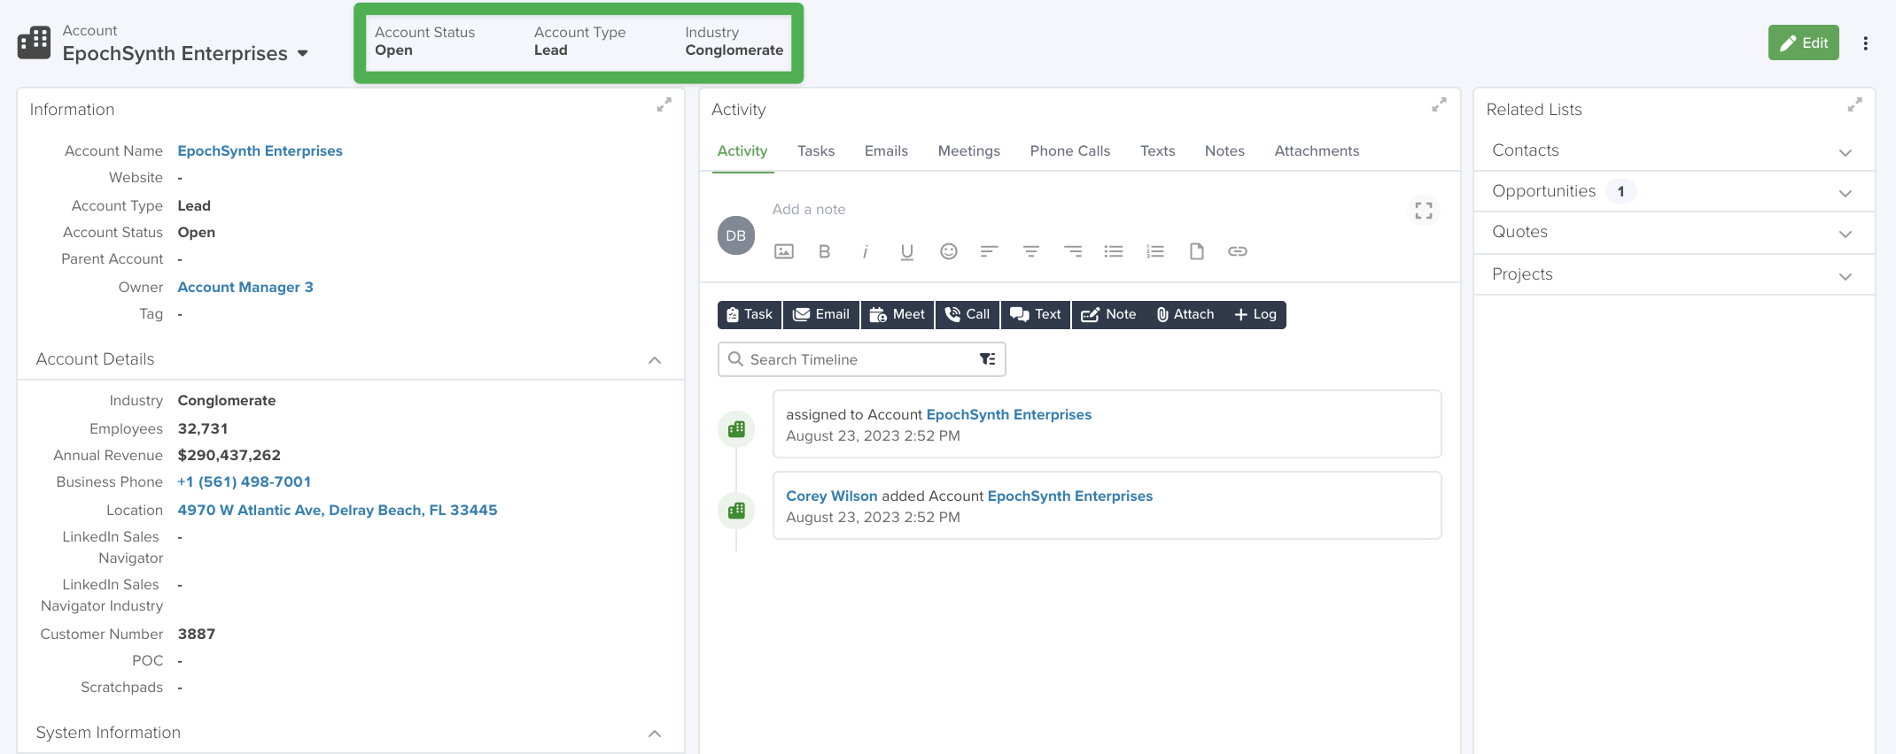Schedule a meeting with Meet button
The width and height of the screenshot is (1896, 754).
[x=897, y=314]
